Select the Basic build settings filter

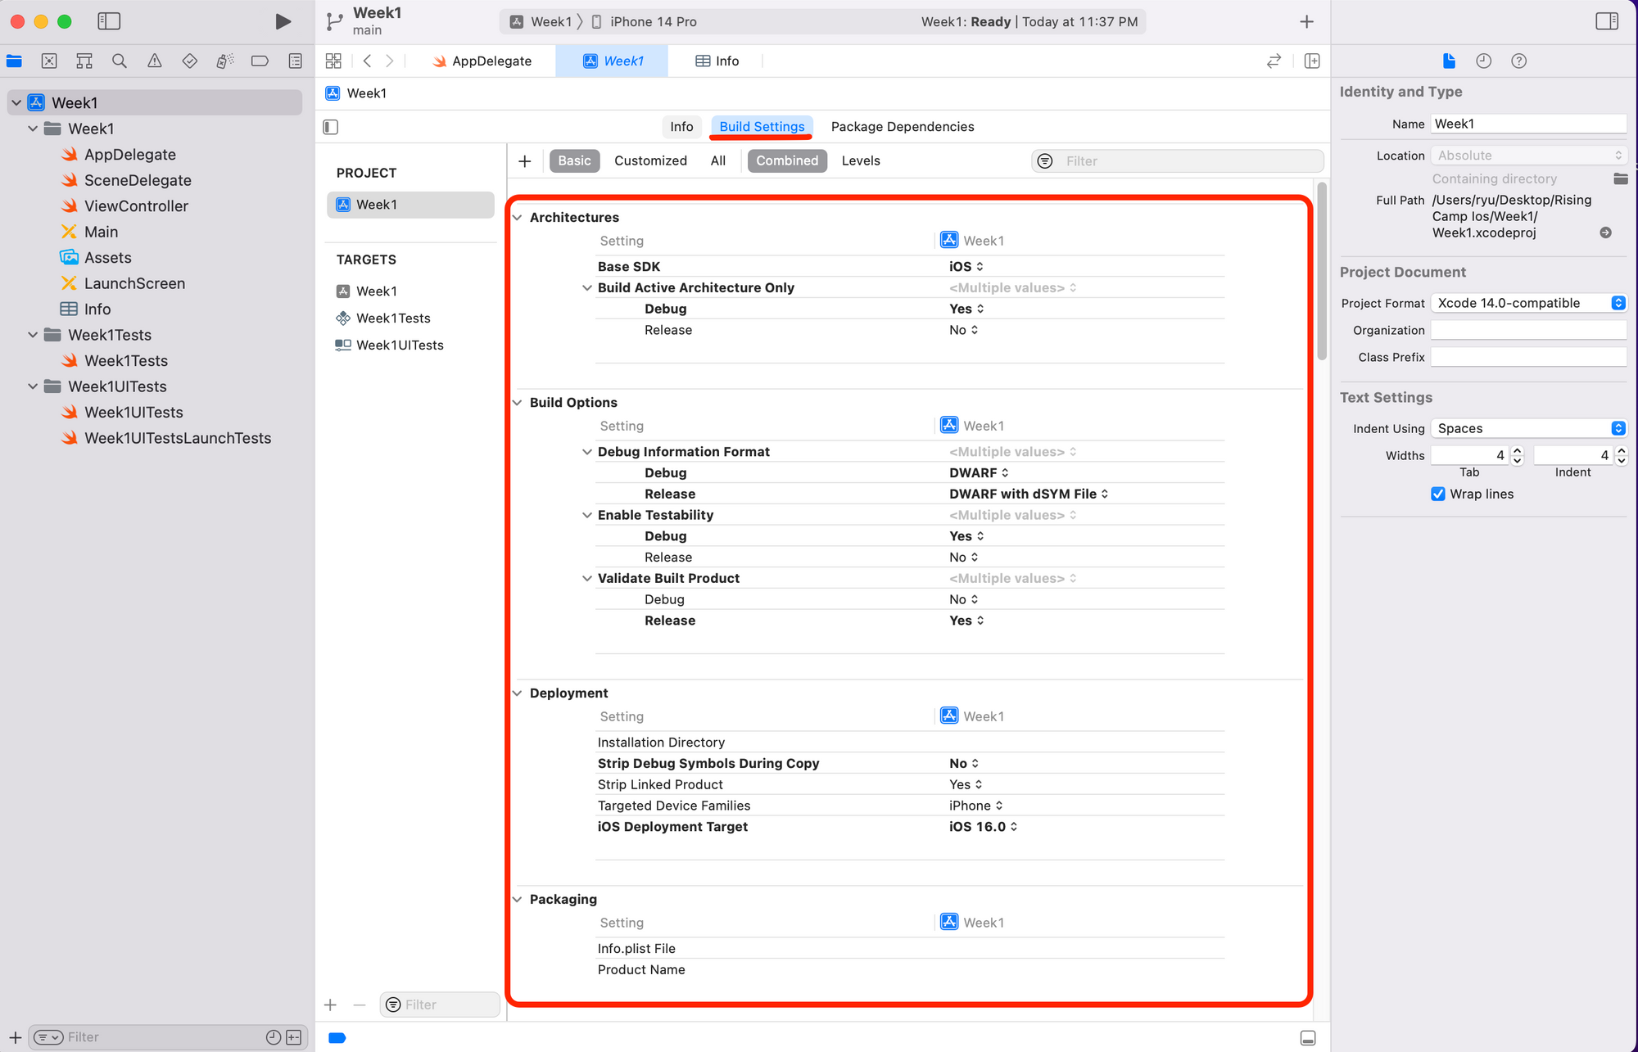click(x=574, y=160)
